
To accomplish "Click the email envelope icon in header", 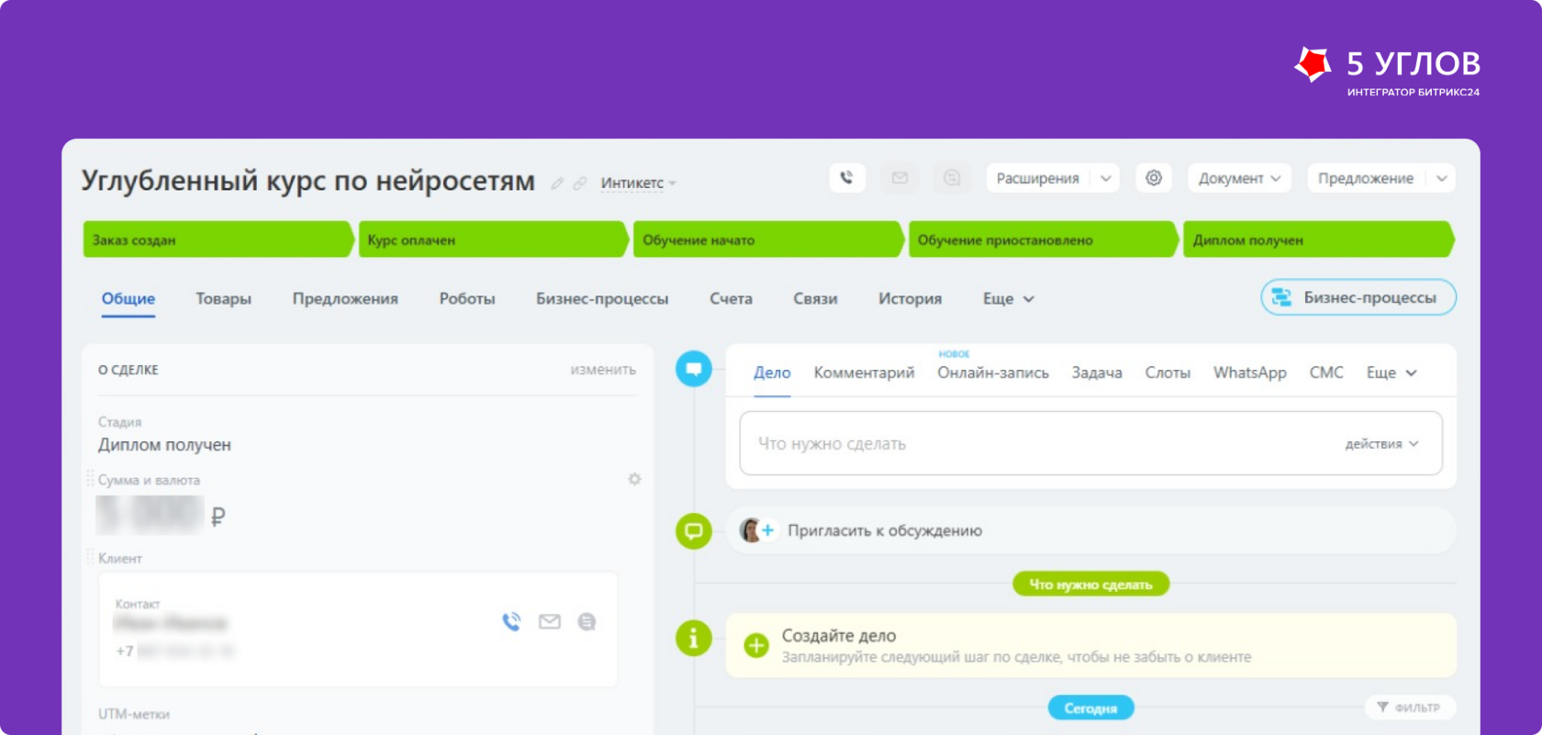I will coord(899,178).
